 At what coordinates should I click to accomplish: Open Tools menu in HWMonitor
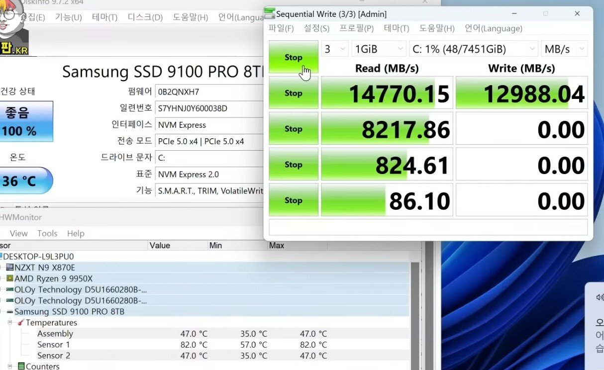[x=47, y=233]
